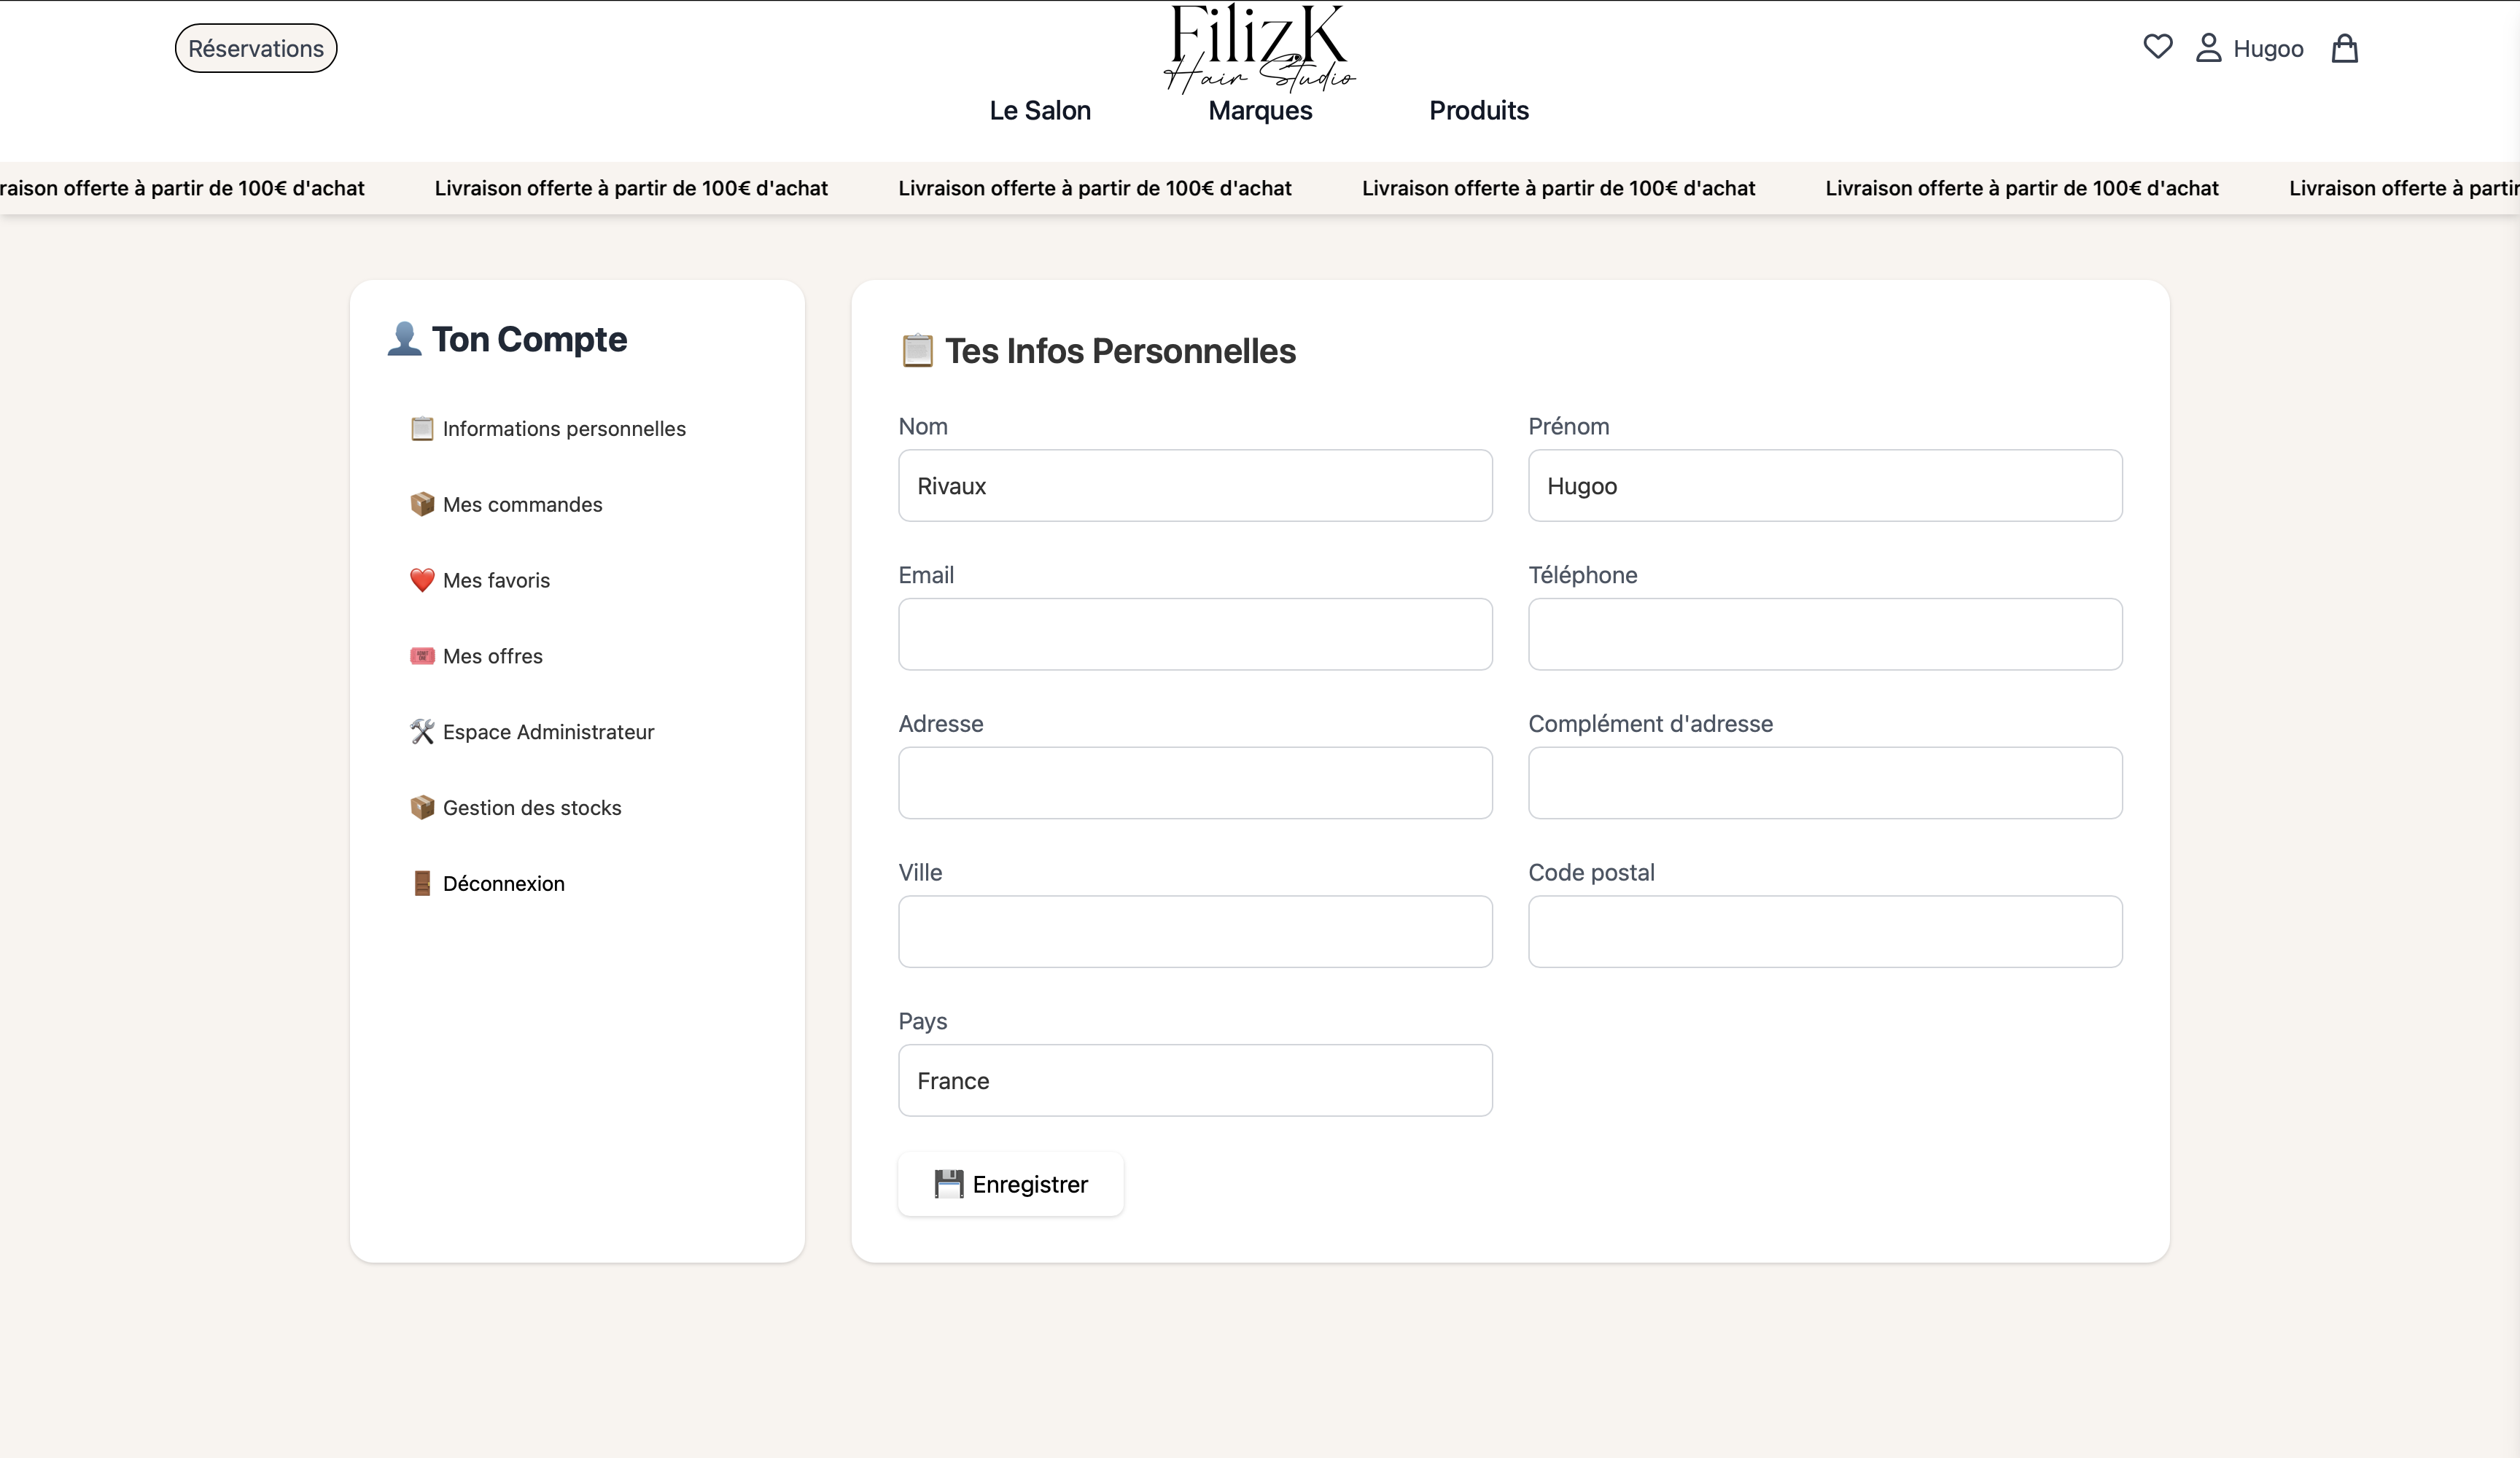Click the tools icon beside Espace Administrateur
Viewport: 2520px width, 1458px height.
point(422,731)
